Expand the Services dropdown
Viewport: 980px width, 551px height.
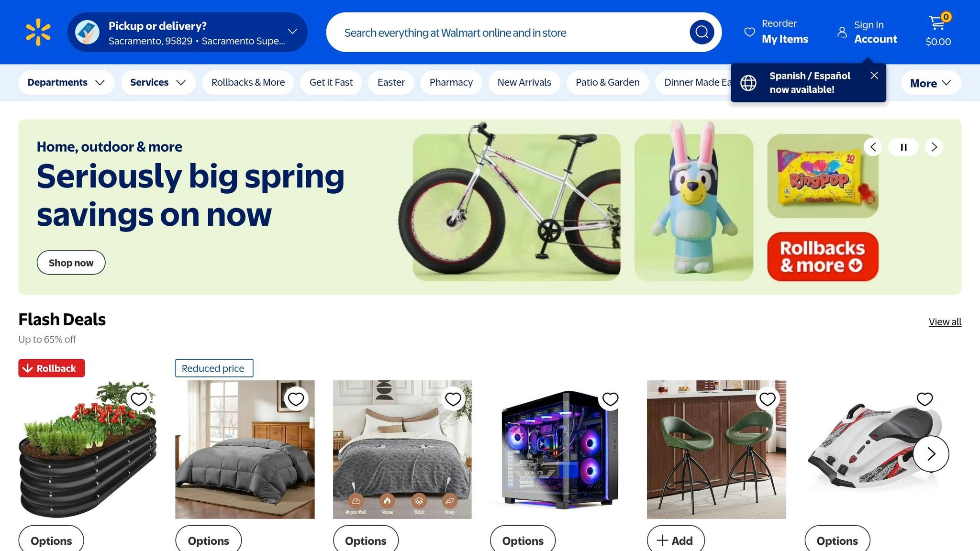point(158,82)
